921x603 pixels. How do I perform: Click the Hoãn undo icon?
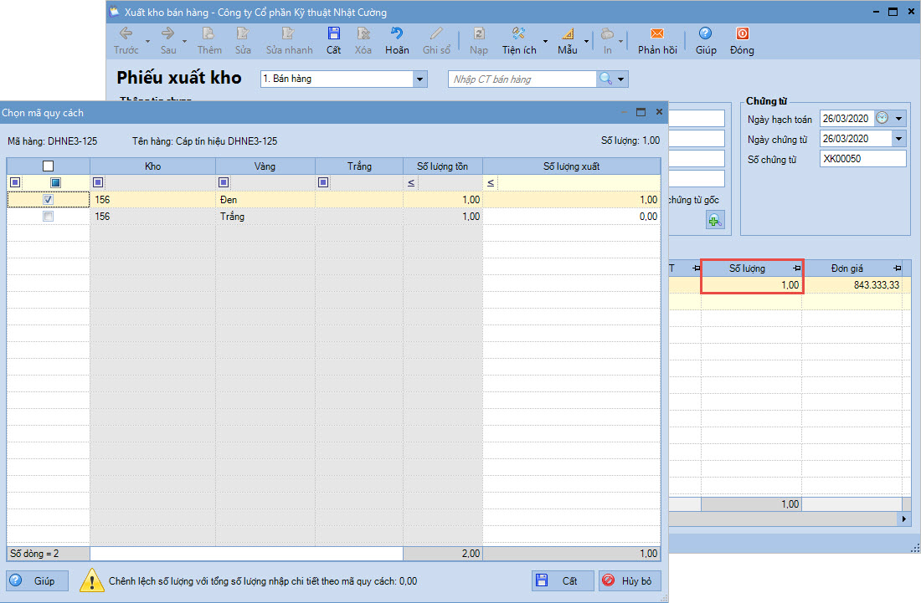[397, 34]
